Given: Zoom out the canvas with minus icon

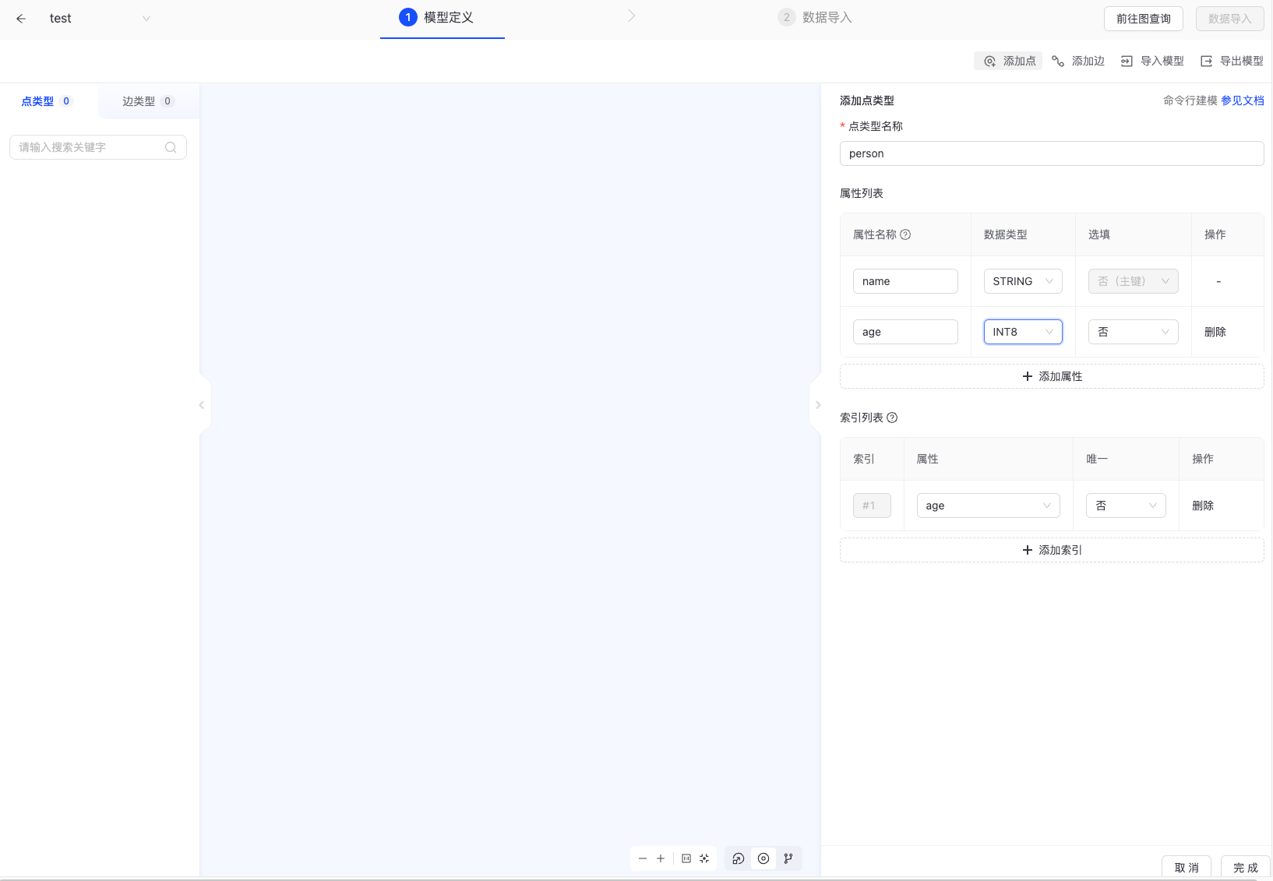Looking at the screenshot, I should pyautogui.click(x=643, y=858).
